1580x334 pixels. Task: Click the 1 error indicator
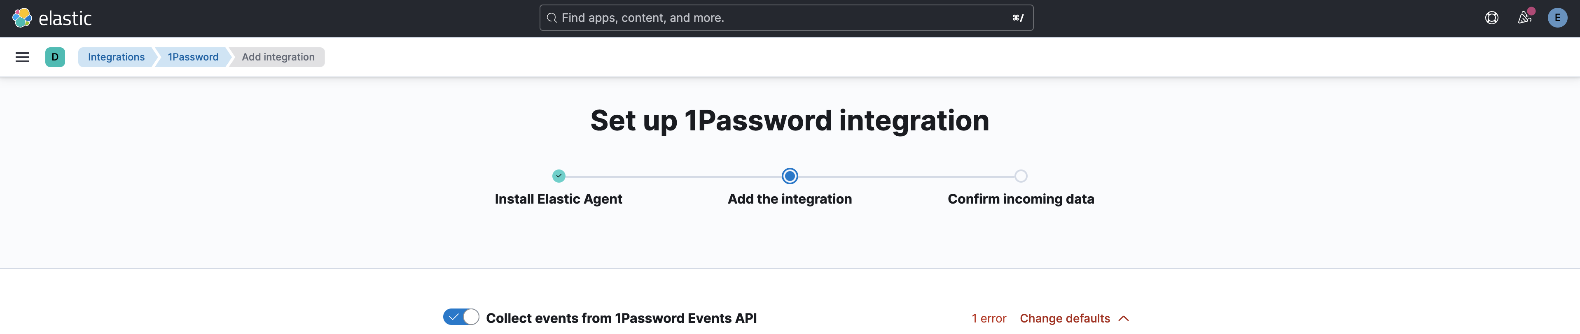(x=989, y=318)
